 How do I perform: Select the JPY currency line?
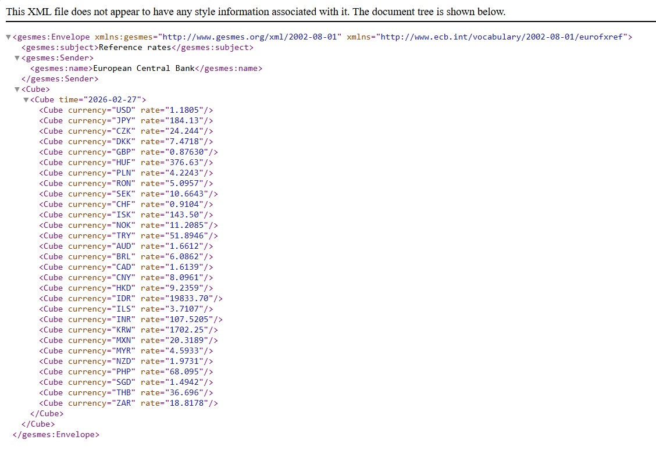click(x=125, y=120)
